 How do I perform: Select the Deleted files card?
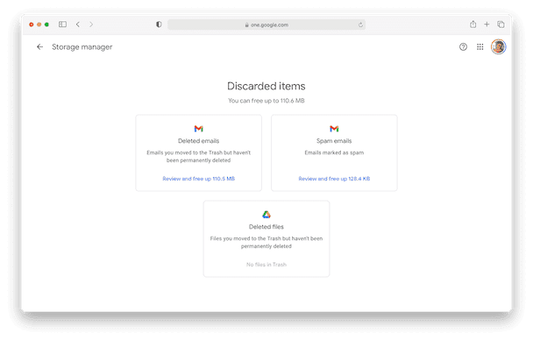click(x=266, y=238)
